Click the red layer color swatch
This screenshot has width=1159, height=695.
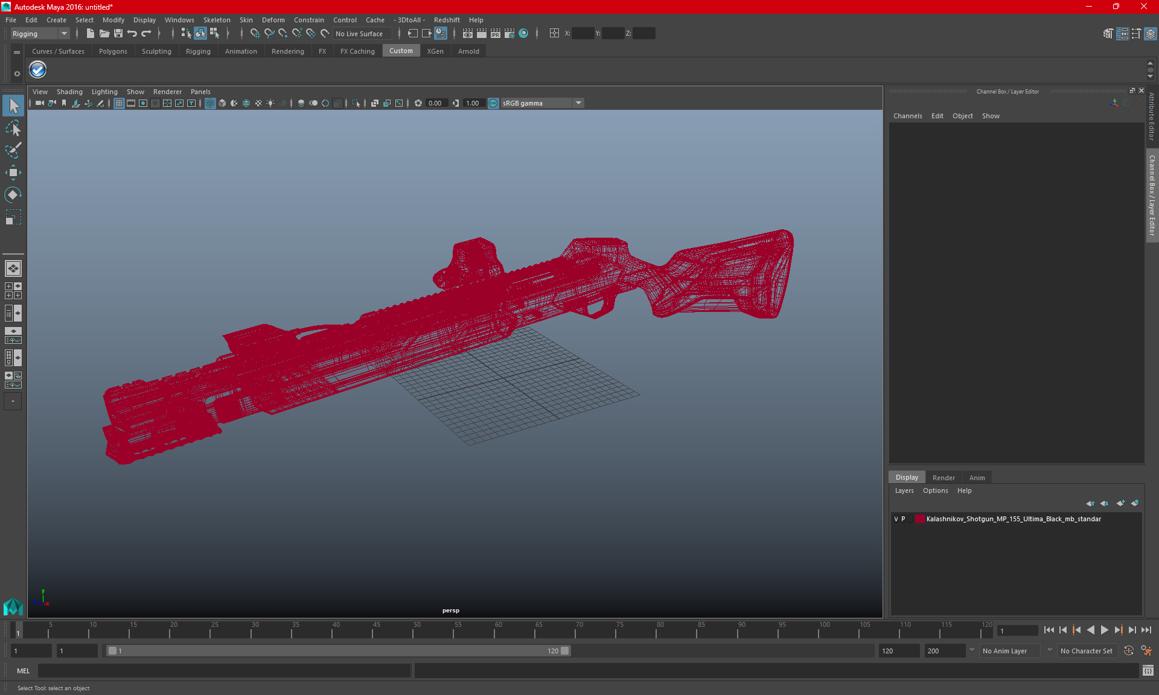point(919,519)
